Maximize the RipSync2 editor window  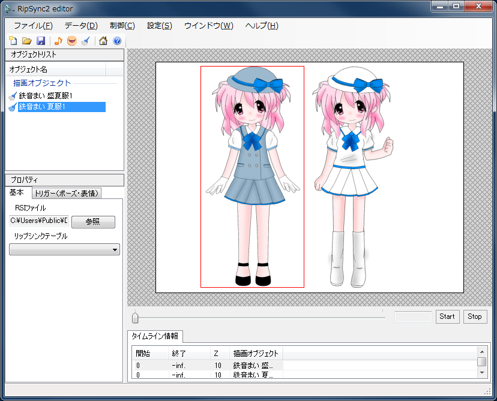tap(456, 6)
